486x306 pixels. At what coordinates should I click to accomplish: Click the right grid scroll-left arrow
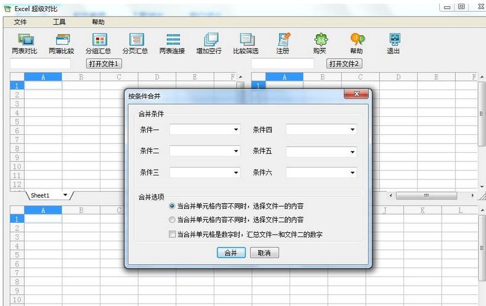pos(391,195)
